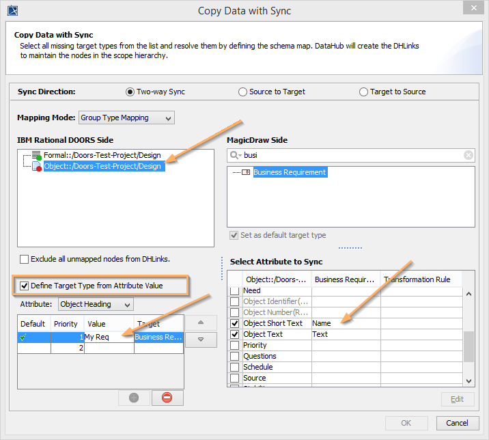This screenshot has height=440, width=489.
Task: Toggle 'Set as default target type' checkbox
Action: tap(234, 235)
